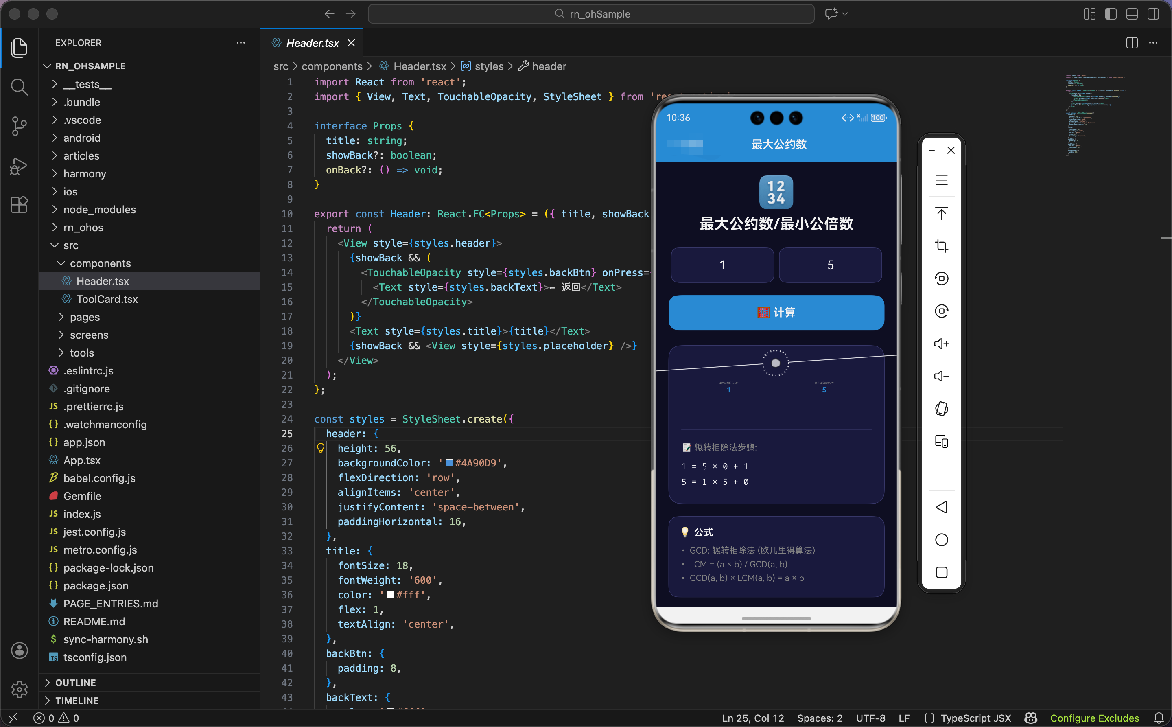Viewport: 1172px width, 727px height.
Task: Open Run and Debug view
Action: pos(19,166)
